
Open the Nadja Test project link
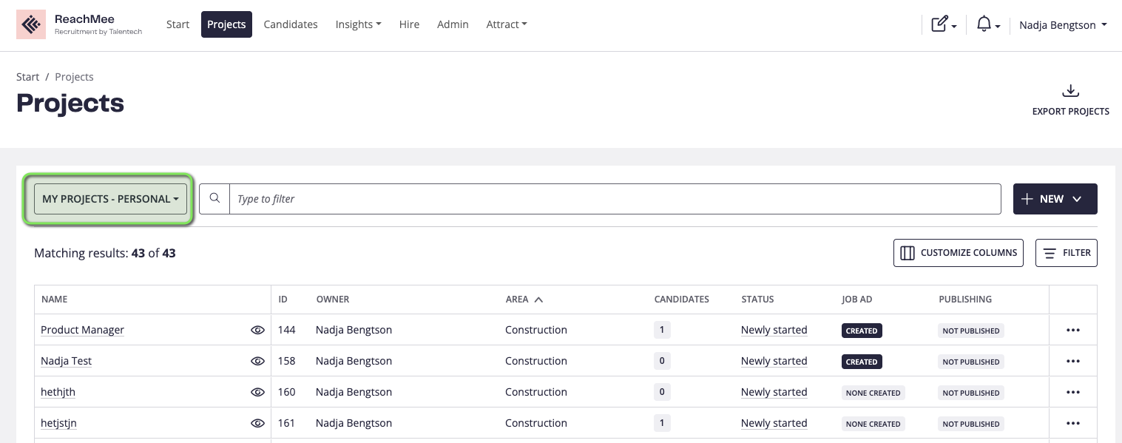point(67,361)
